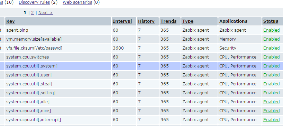The height and width of the screenshot is (126, 283).
Task: Click the Zabbix agent application cell for agent.ping
Action: pos(240,30)
